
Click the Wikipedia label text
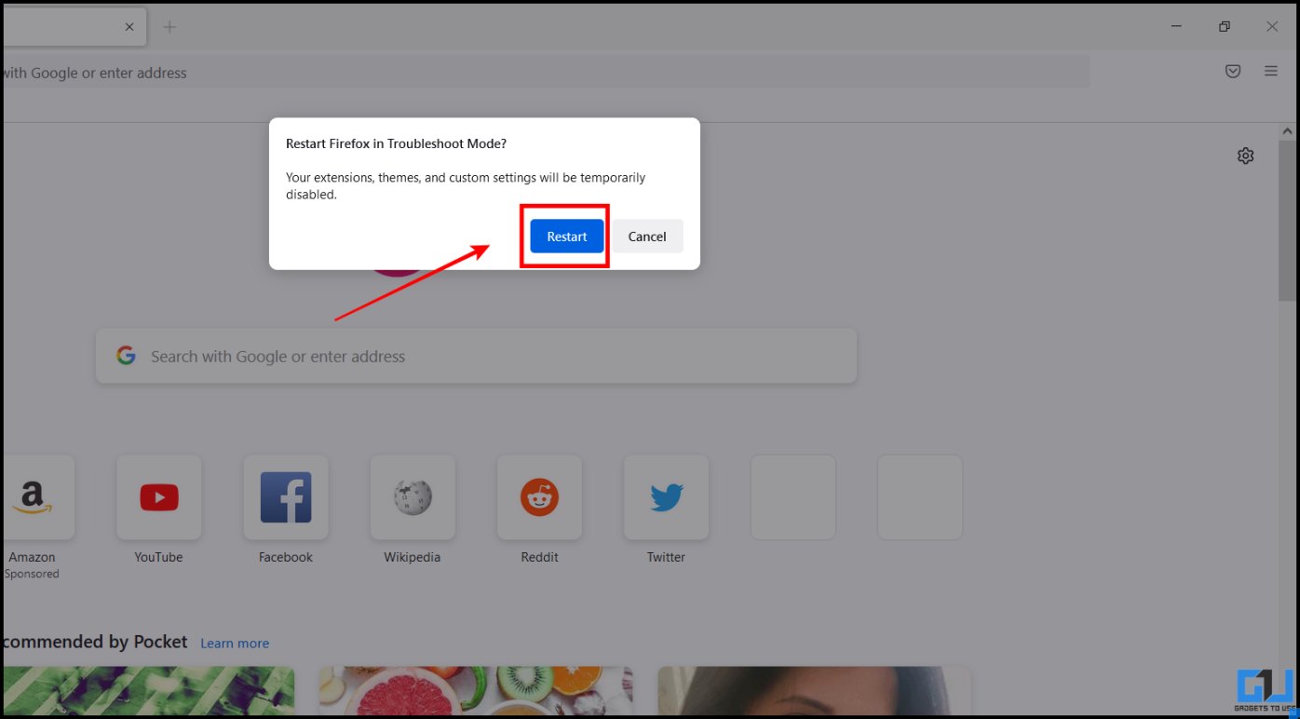pyautogui.click(x=413, y=557)
